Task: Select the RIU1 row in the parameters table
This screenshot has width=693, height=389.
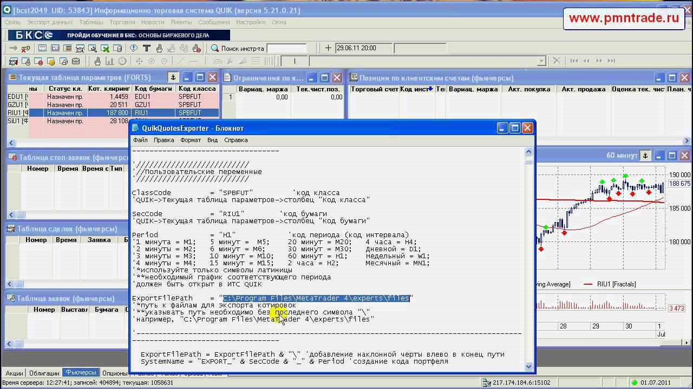Action: pyautogui.click(x=113, y=113)
